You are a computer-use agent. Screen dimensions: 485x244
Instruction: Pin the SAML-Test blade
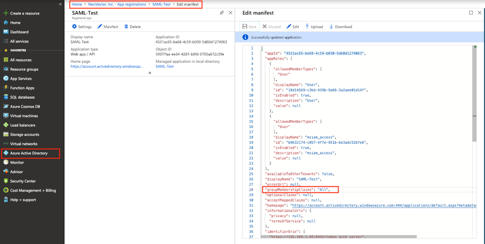(221, 13)
